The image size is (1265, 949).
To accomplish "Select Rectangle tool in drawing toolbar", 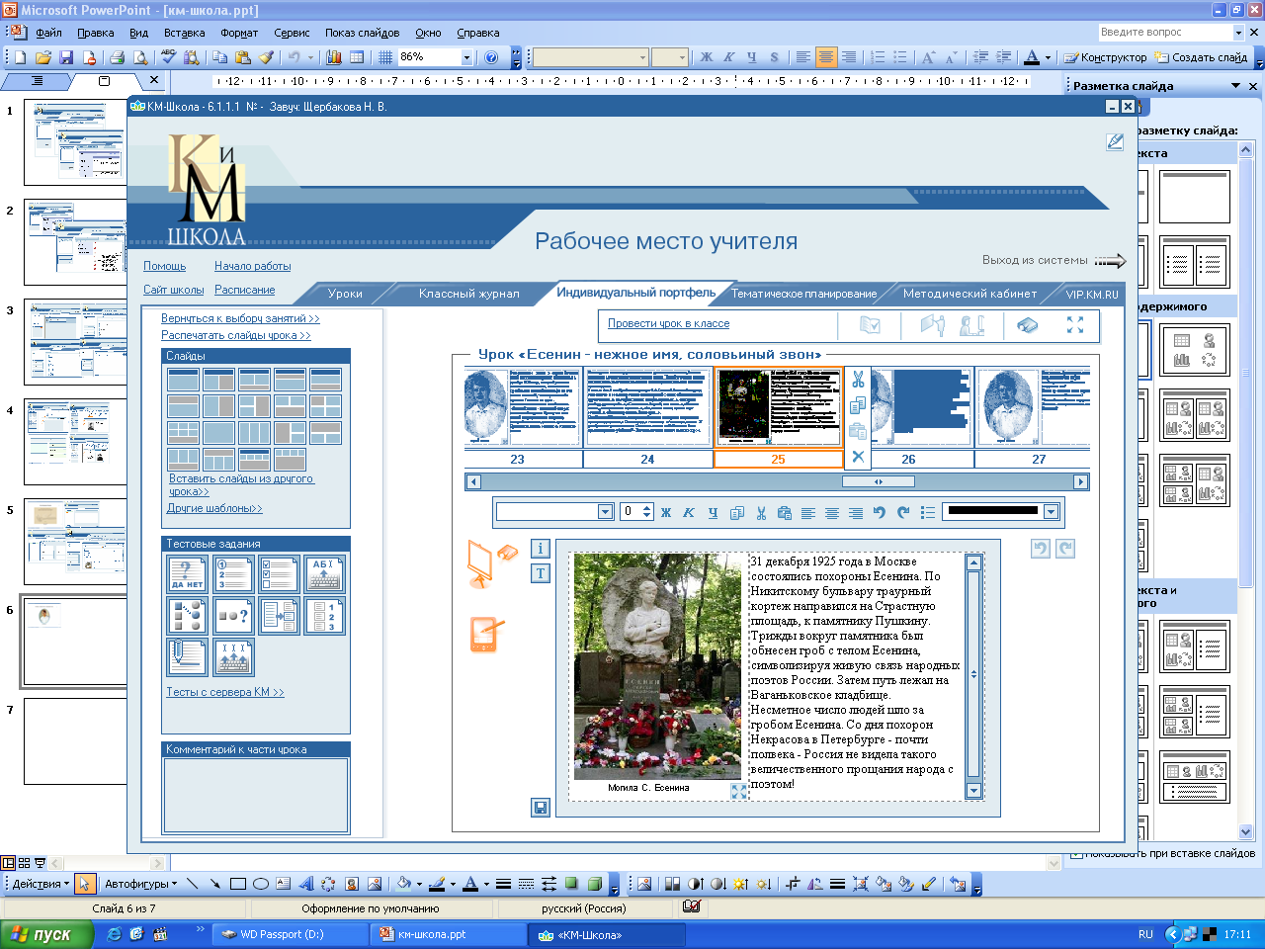I will [237, 884].
